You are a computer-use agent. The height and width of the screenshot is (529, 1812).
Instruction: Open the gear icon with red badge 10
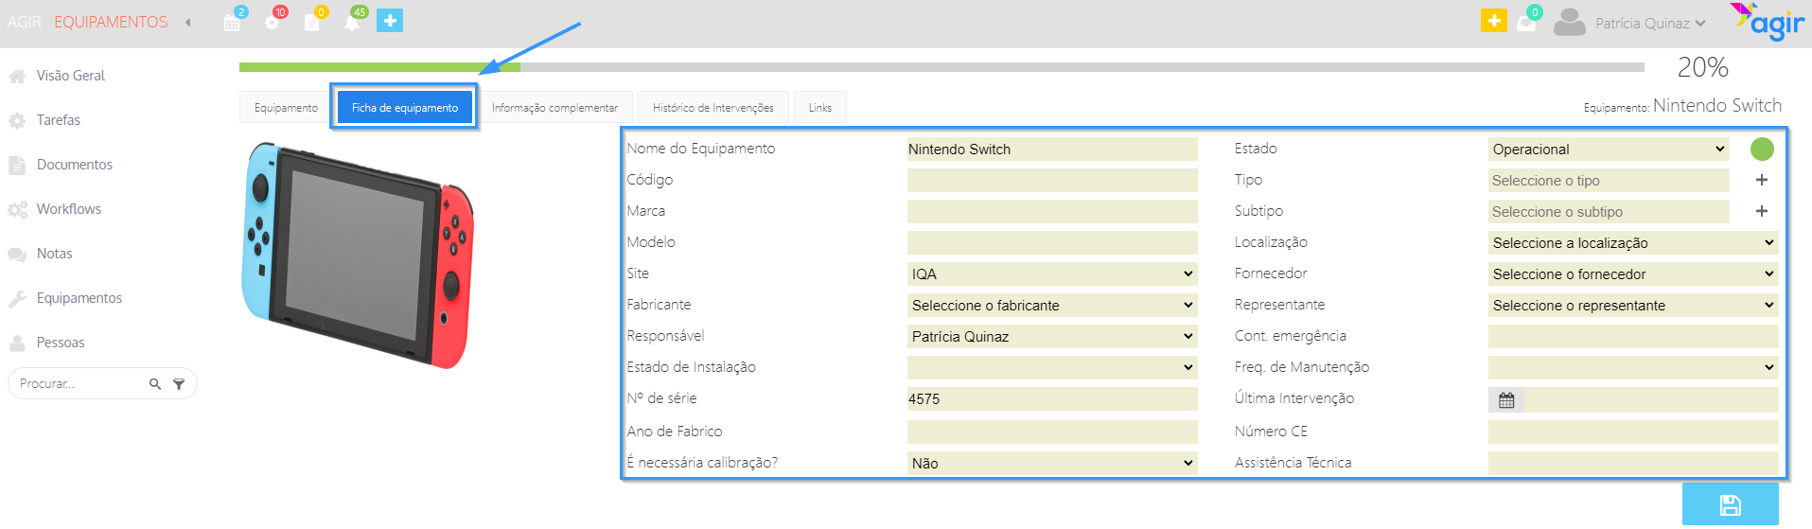(x=273, y=22)
